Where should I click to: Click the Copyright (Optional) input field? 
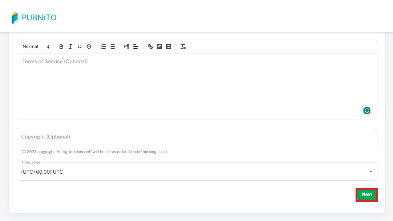click(196, 137)
